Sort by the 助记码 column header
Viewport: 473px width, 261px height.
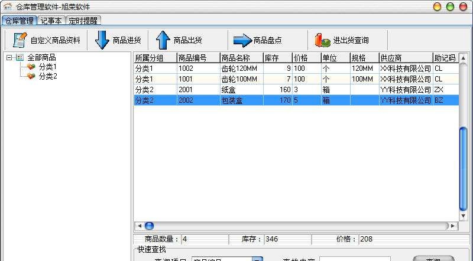446,57
